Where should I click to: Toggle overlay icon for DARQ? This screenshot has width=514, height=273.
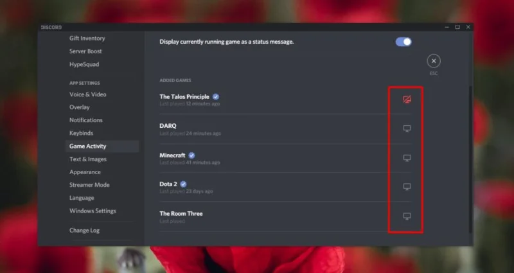tap(407, 128)
